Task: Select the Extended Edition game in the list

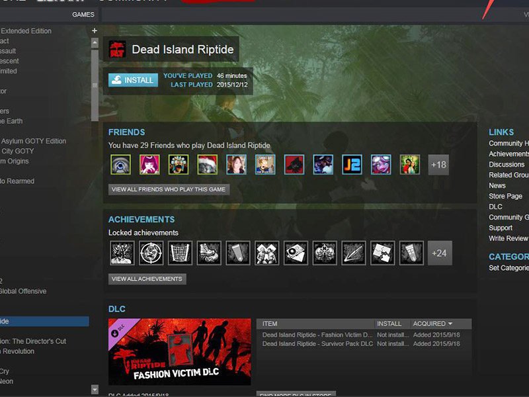Action: click(x=26, y=31)
